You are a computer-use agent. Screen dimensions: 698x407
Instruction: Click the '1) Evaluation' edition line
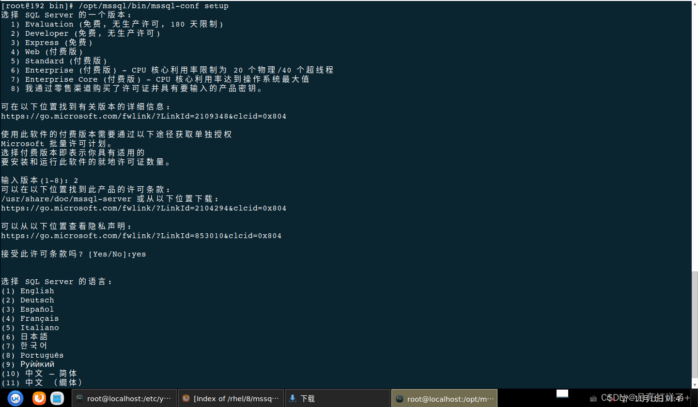(x=117, y=24)
